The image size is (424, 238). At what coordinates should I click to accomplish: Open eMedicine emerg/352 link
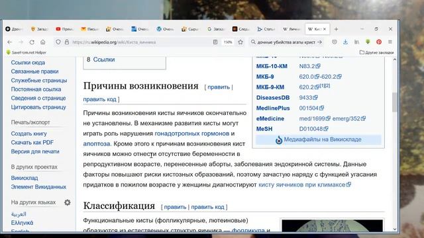click(x=349, y=119)
